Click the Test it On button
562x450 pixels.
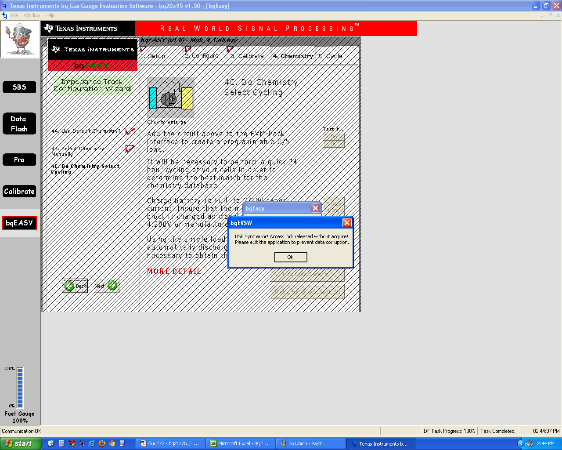[334, 137]
